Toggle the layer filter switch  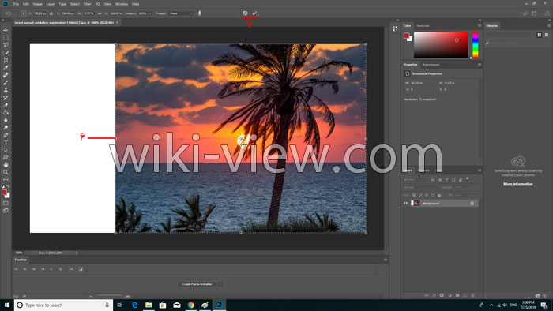[468, 179]
